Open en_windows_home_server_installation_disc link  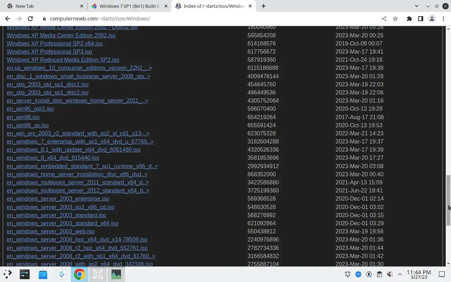[77, 174]
